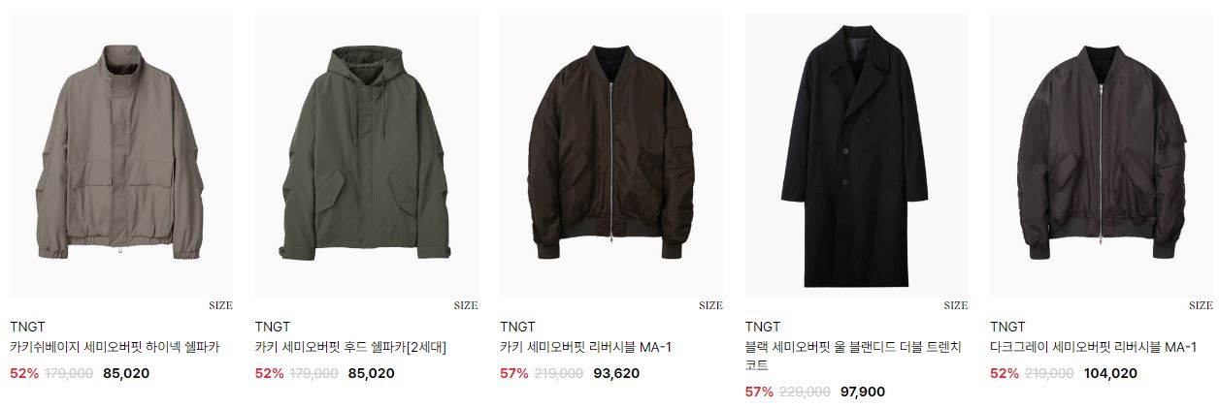Click SIZE label under black trench coat
The image size is (1219, 408).
(x=956, y=305)
